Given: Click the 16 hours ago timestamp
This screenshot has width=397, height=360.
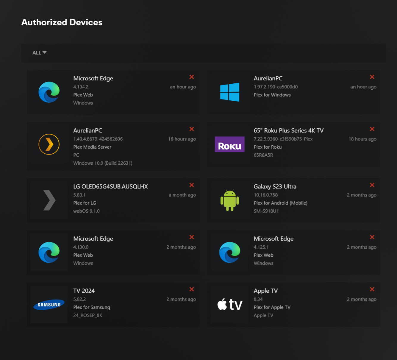Looking at the screenshot, I should point(182,139).
